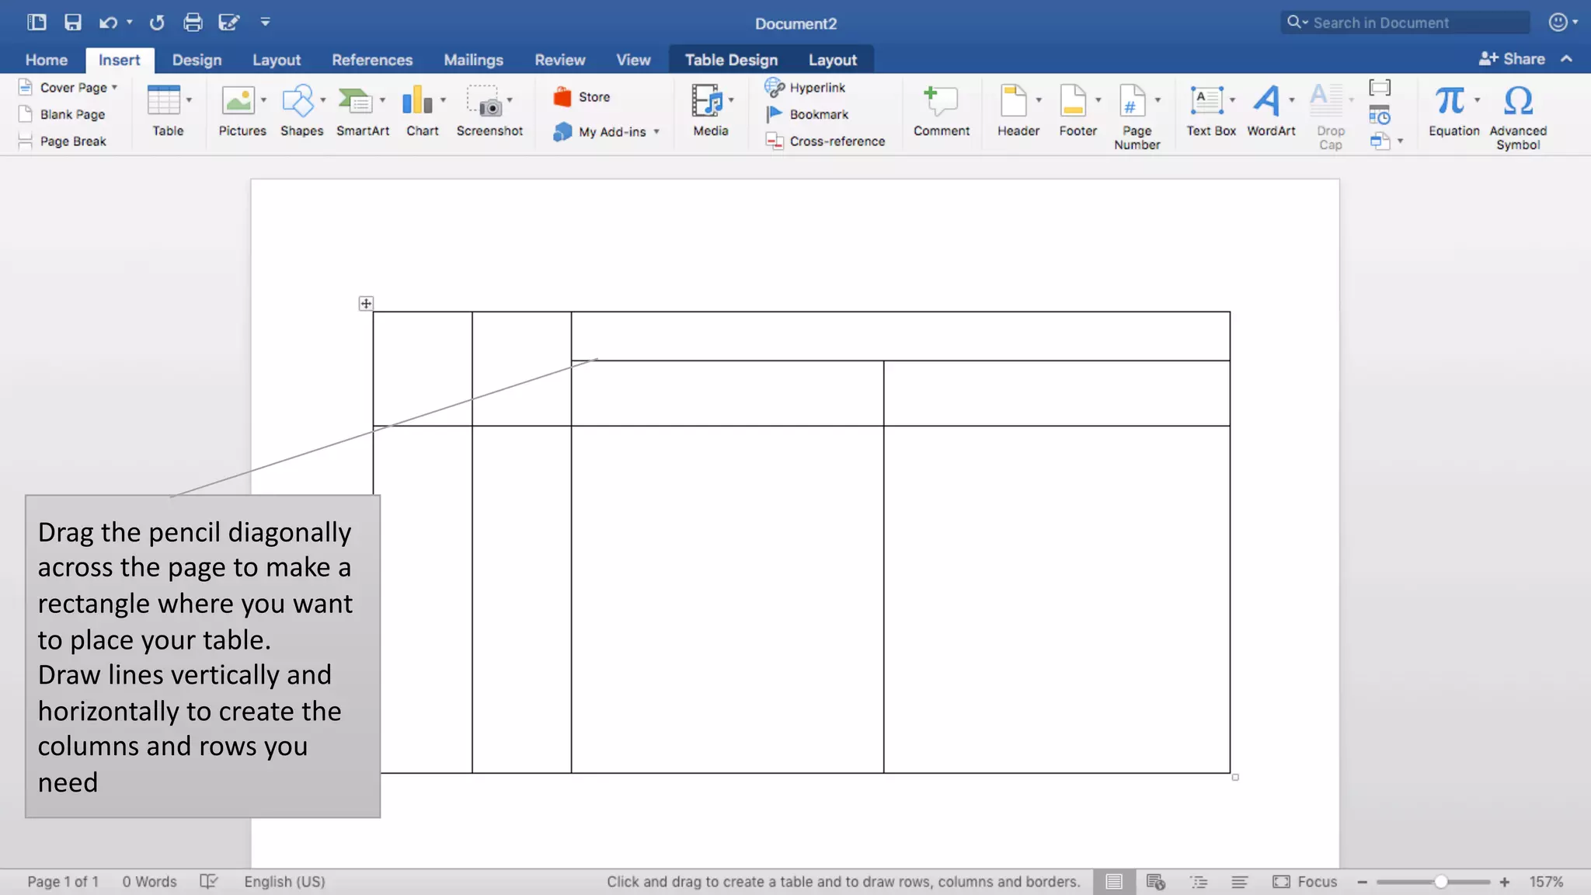
Task: Open the Shapes gallery
Action: point(298,100)
